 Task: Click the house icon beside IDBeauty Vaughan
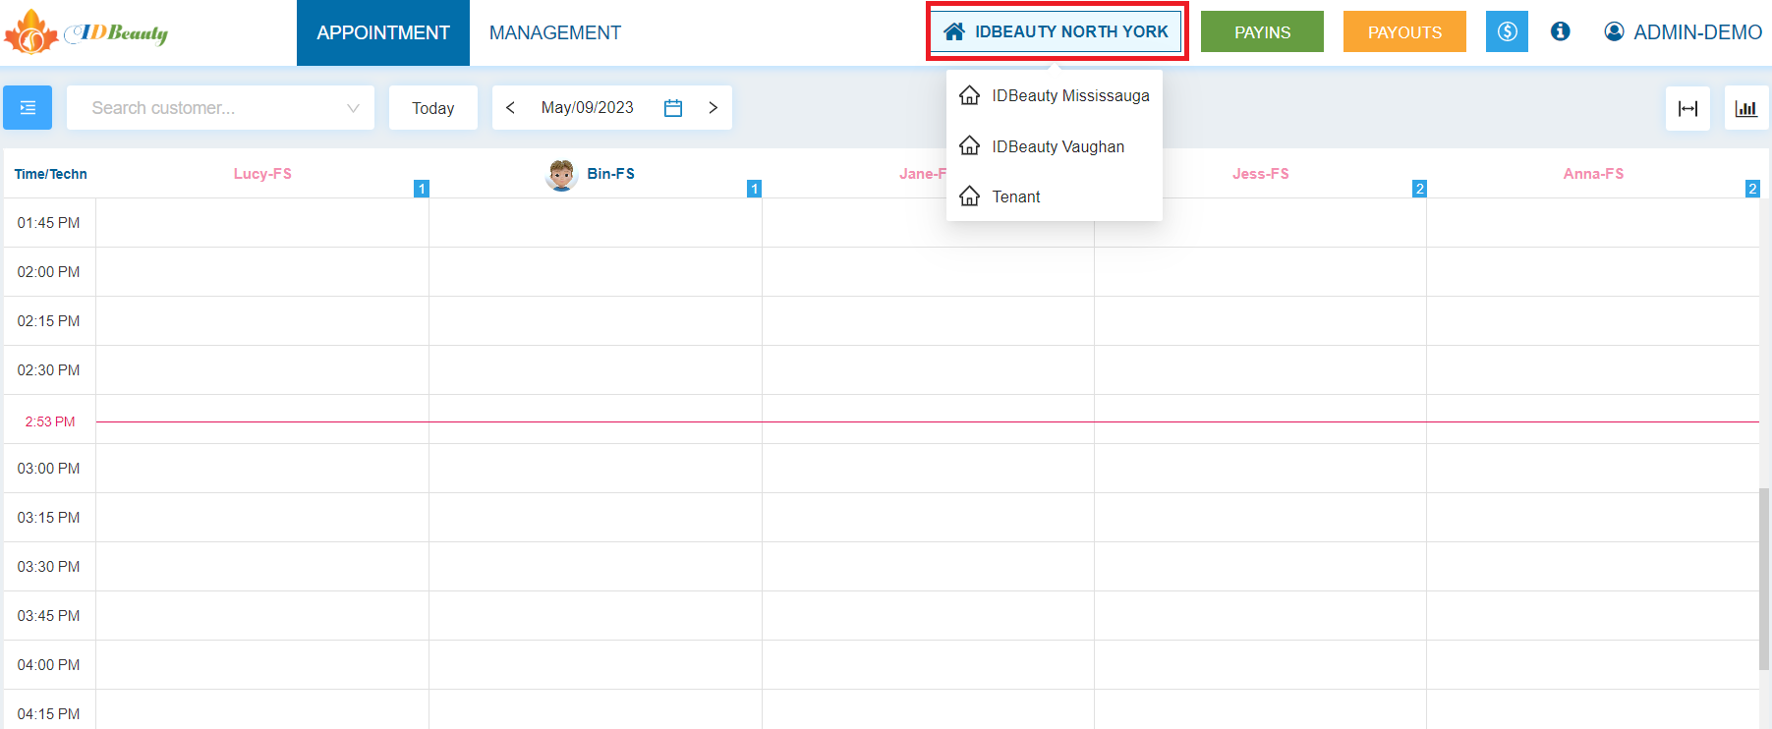pyautogui.click(x=970, y=146)
